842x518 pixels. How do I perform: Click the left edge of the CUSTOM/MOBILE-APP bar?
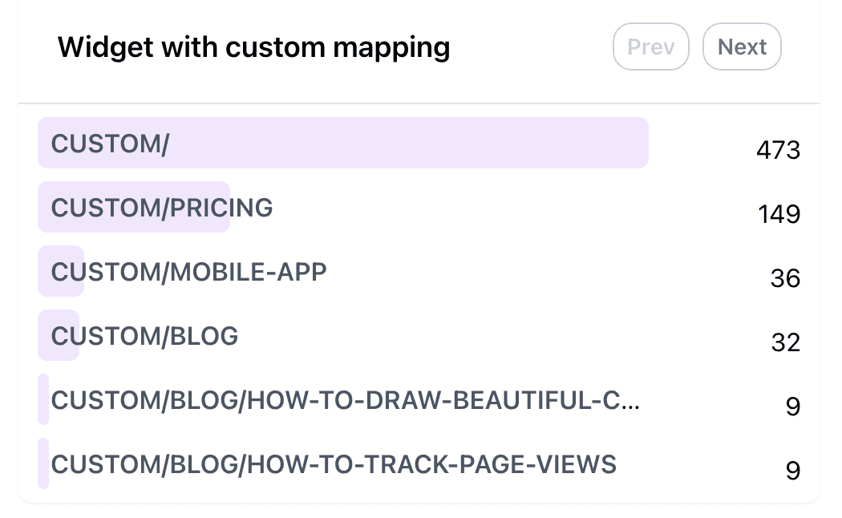coord(43,272)
